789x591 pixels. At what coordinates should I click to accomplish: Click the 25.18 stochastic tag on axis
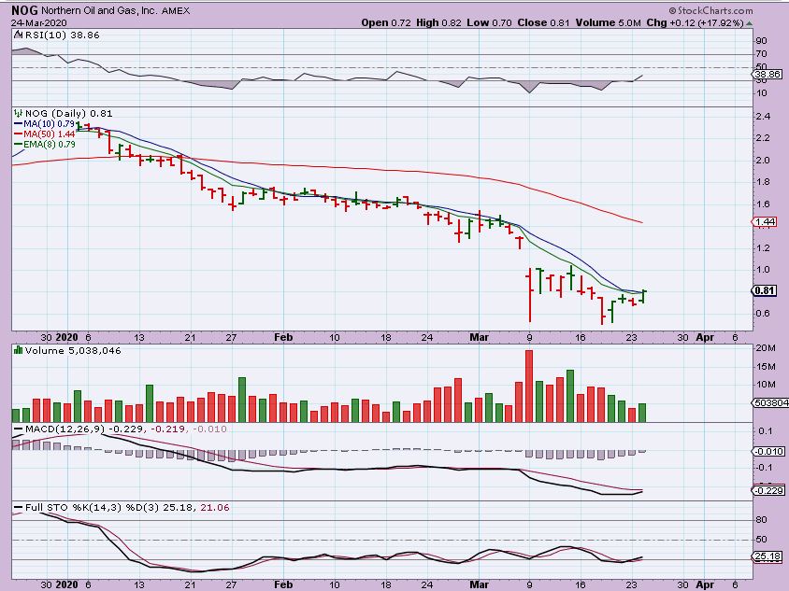767,556
